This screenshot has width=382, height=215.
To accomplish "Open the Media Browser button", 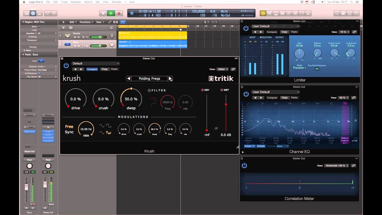I will click(357, 13).
